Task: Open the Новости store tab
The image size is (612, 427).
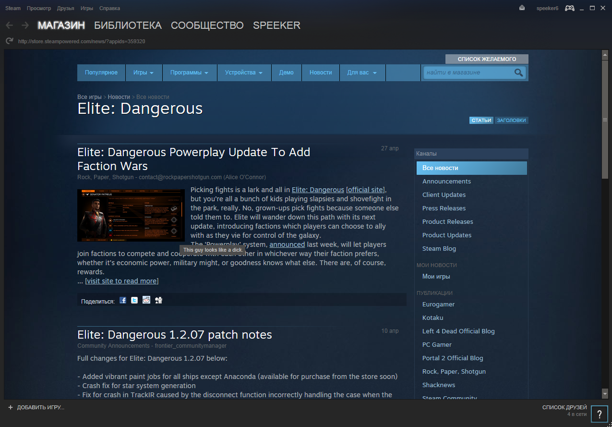Action: (321, 73)
